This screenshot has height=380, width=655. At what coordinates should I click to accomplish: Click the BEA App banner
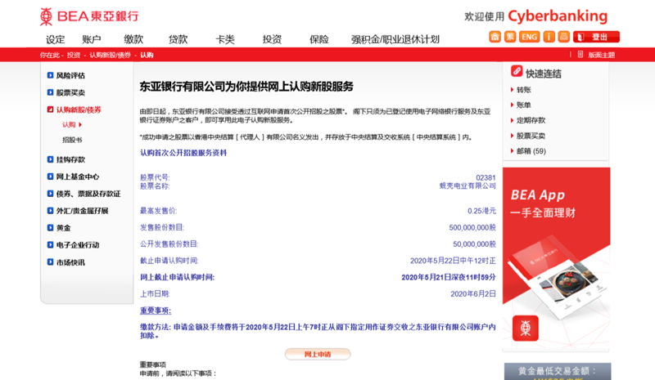(557, 257)
